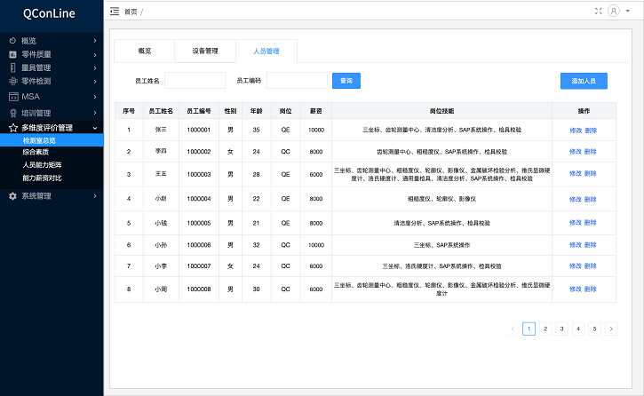Click the fullscreen toggle icon
The width and height of the screenshot is (644, 396).
pyautogui.click(x=598, y=12)
